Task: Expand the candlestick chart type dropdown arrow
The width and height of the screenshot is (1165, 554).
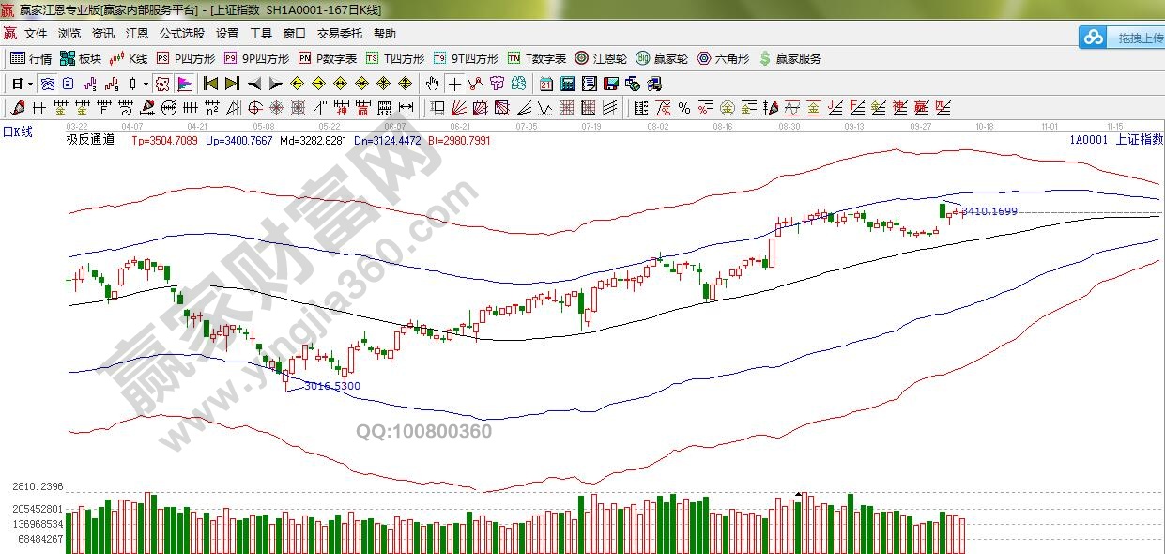Action: pyautogui.click(x=146, y=84)
